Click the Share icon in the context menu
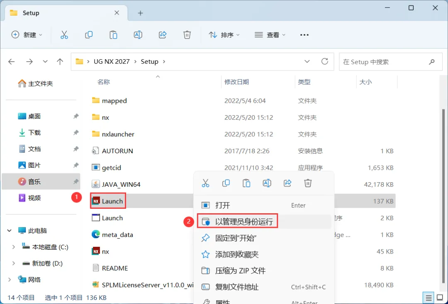This screenshot has height=304, width=448. click(x=287, y=183)
